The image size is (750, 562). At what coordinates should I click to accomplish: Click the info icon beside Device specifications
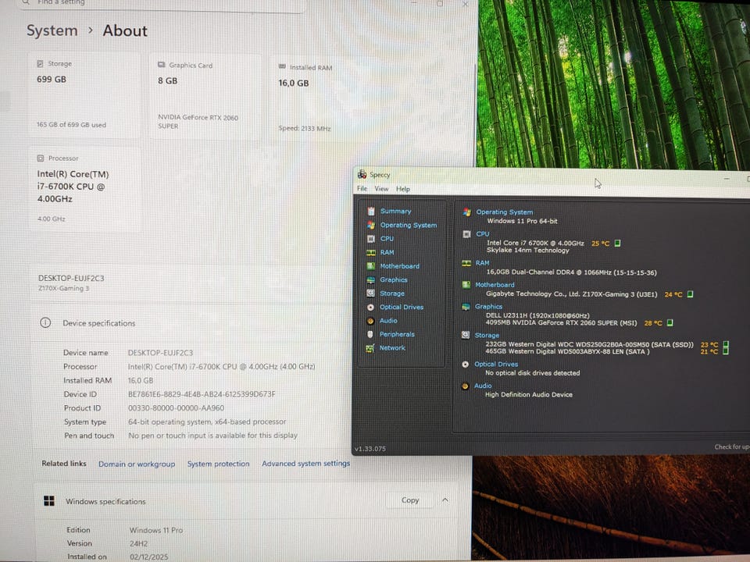tap(45, 322)
